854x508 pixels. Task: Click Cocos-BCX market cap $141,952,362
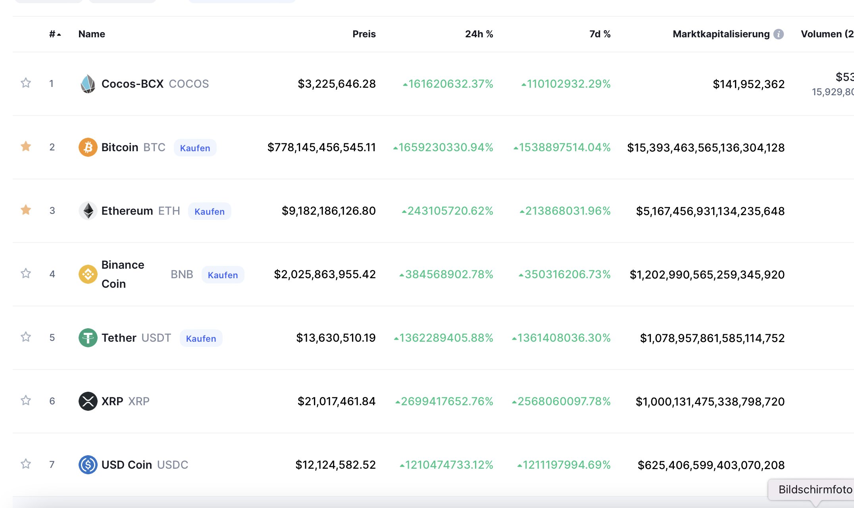(749, 84)
